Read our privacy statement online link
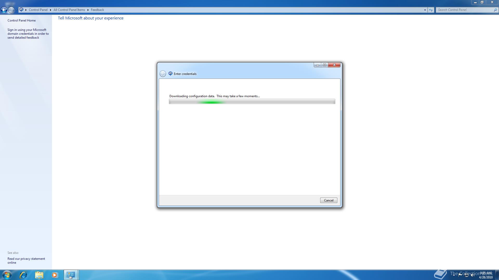 pyautogui.click(x=26, y=261)
